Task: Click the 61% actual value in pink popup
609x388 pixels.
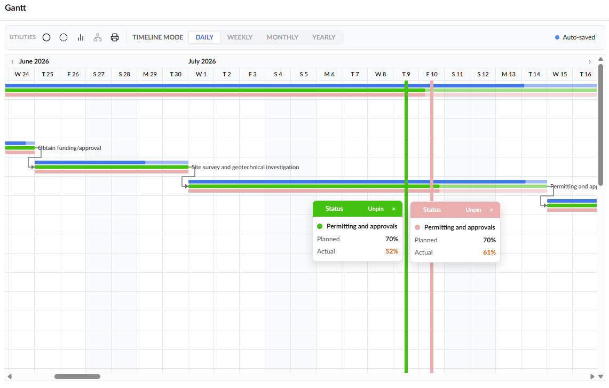Action: point(489,252)
